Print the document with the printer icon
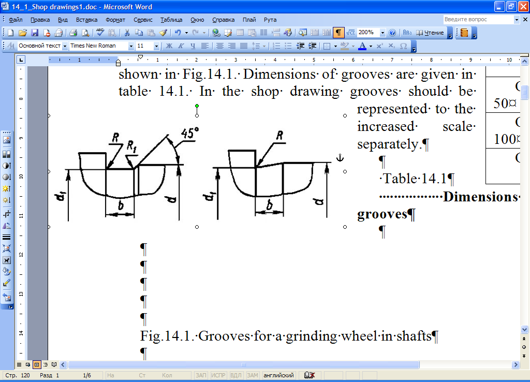This screenshot has height=382, width=530. click(x=73, y=33)
